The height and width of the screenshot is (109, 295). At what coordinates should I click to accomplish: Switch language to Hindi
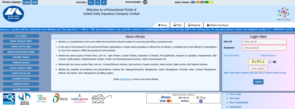pyautogui.click(x=35, y=2)
